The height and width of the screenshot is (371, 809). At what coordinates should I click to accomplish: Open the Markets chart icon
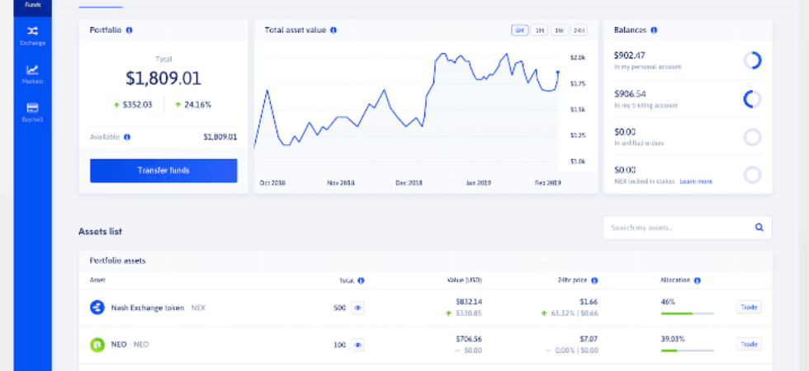[x=32, y=70]
